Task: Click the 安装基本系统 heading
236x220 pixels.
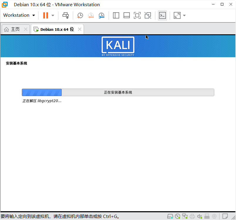Action: (x=16, y=63)
